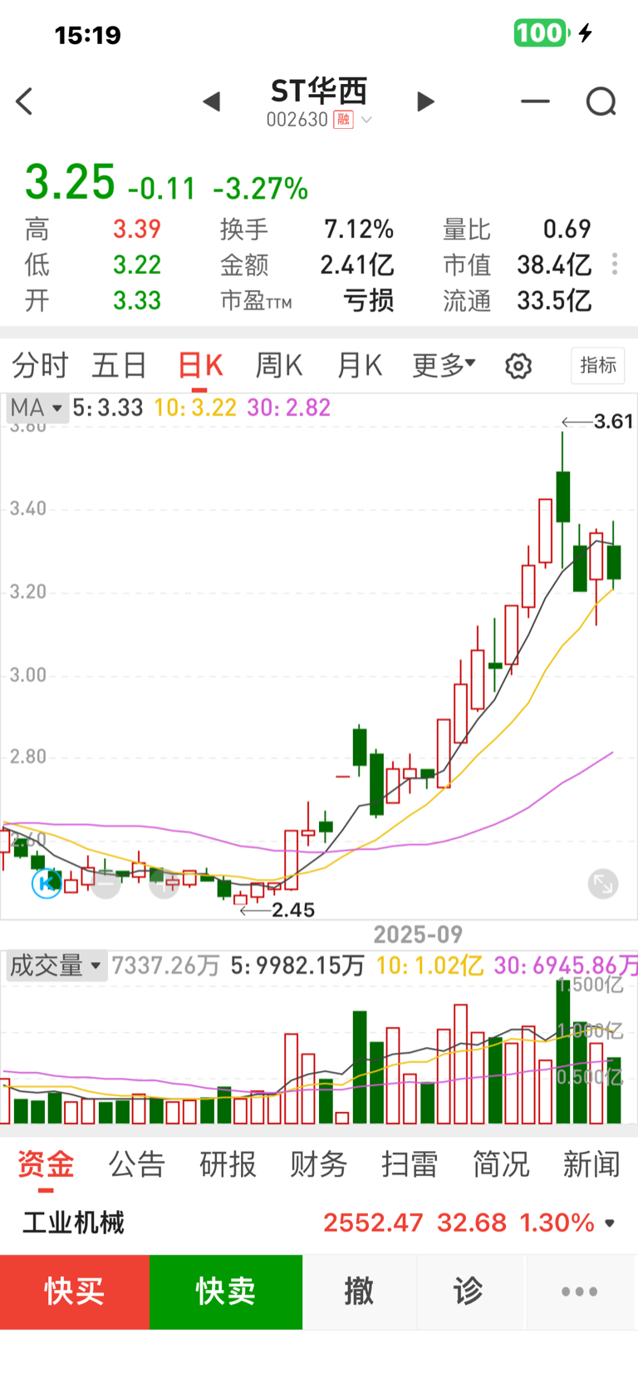Switch to 分时 chart tab
This screenshot has width=638, height=1383.
pos(40,365)
